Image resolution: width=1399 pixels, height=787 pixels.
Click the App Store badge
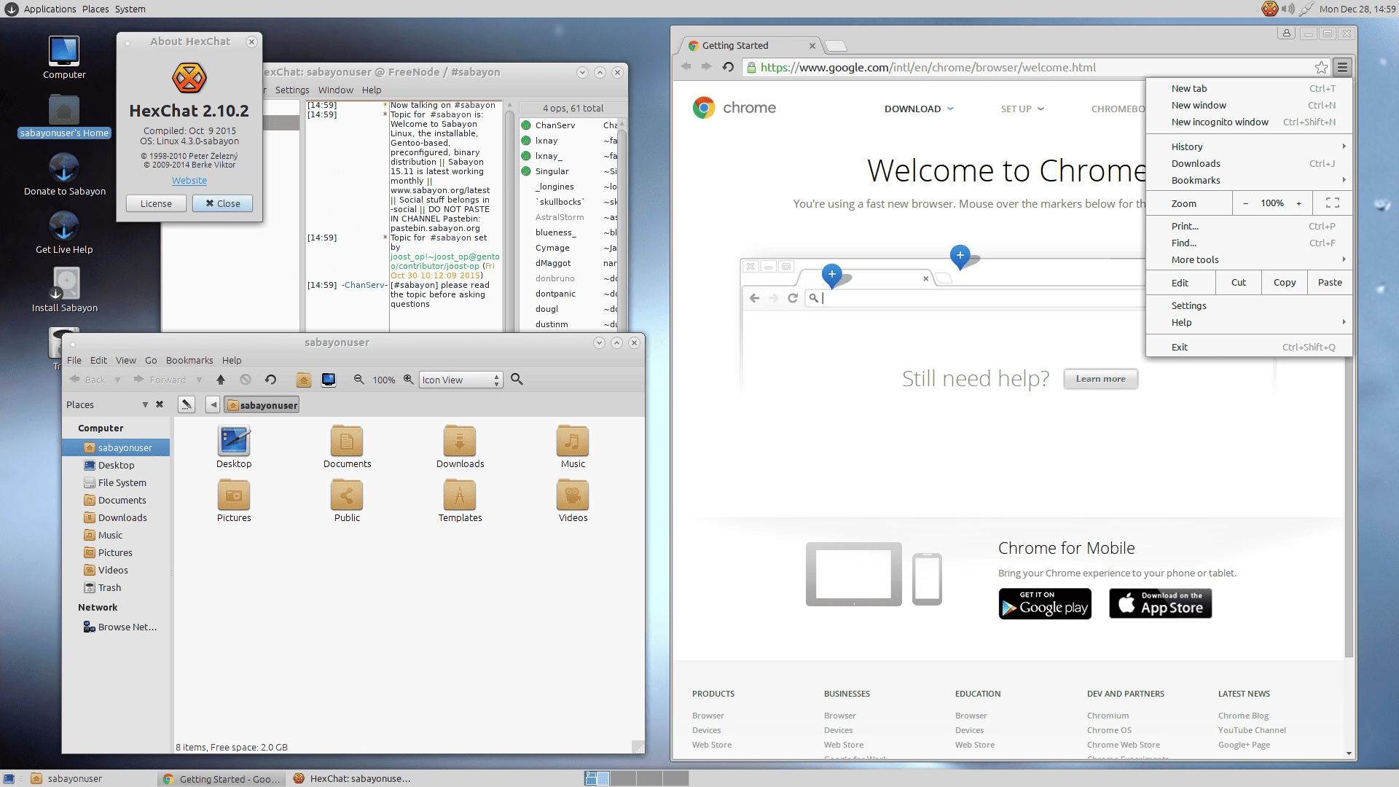[1160, 603]
